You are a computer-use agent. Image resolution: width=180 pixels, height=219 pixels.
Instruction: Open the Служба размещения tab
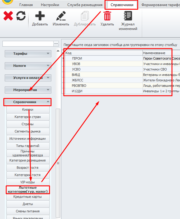coord(85,5)
